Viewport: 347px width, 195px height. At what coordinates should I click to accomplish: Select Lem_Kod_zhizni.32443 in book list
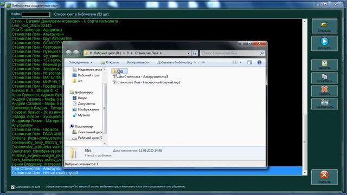[x=31, y=25]
